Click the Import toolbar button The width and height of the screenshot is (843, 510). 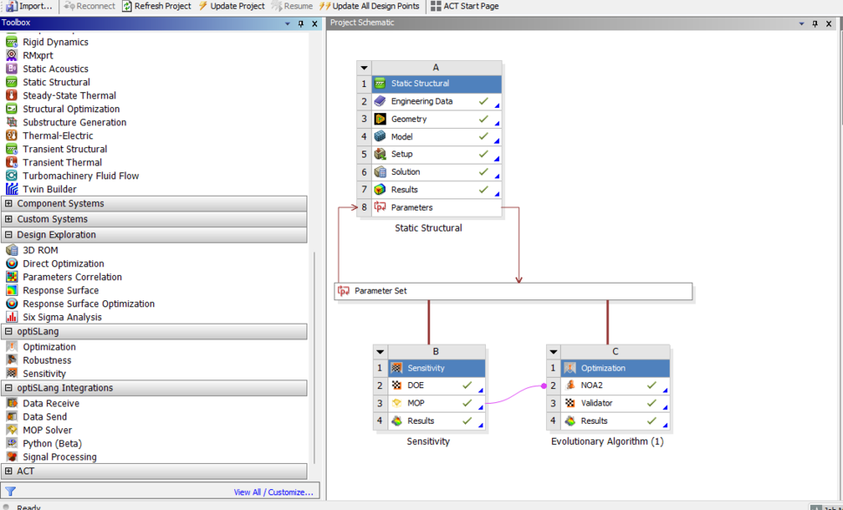(30, 6)
